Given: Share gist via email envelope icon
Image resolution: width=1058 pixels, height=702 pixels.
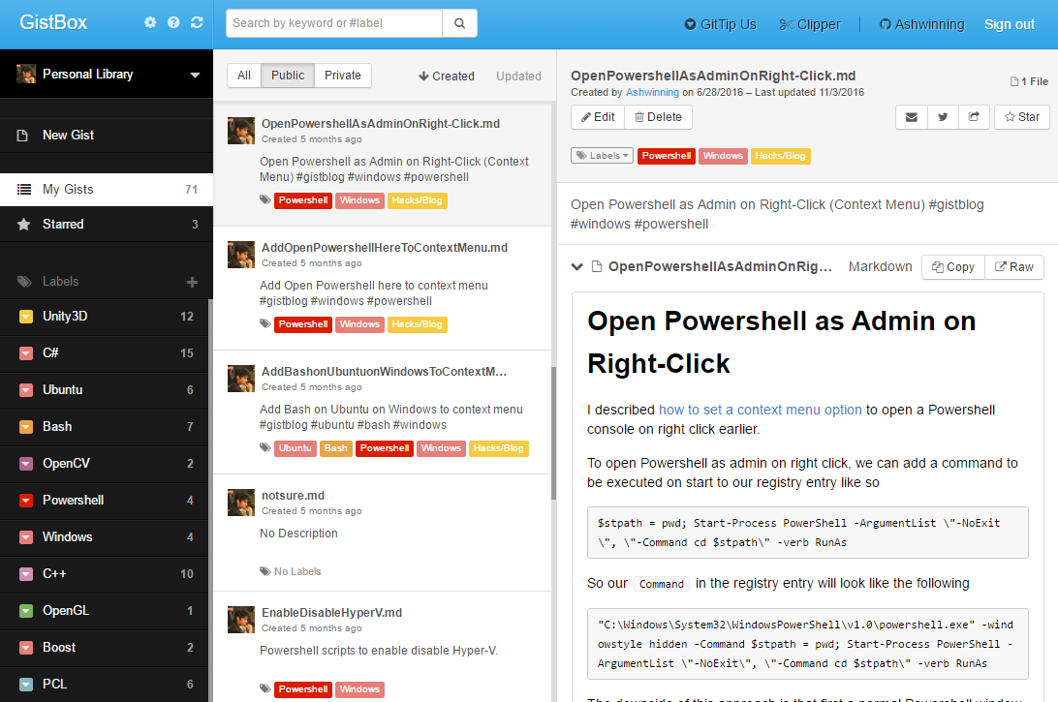Looking at the screenshot, I should 911,117.
